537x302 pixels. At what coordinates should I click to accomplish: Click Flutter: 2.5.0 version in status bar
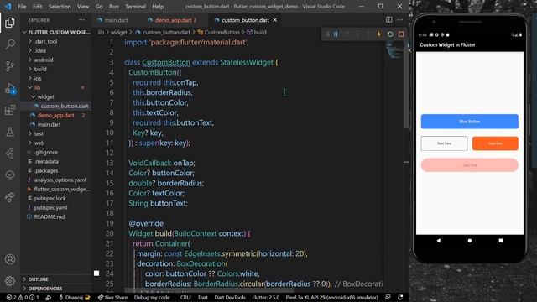pos(266,298)
